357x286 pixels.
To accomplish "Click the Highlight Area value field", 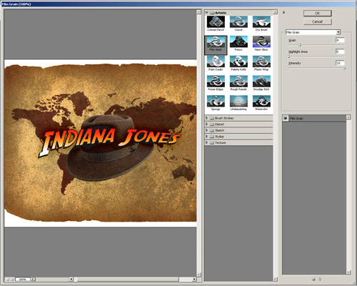I will click(x=340, y=51).
